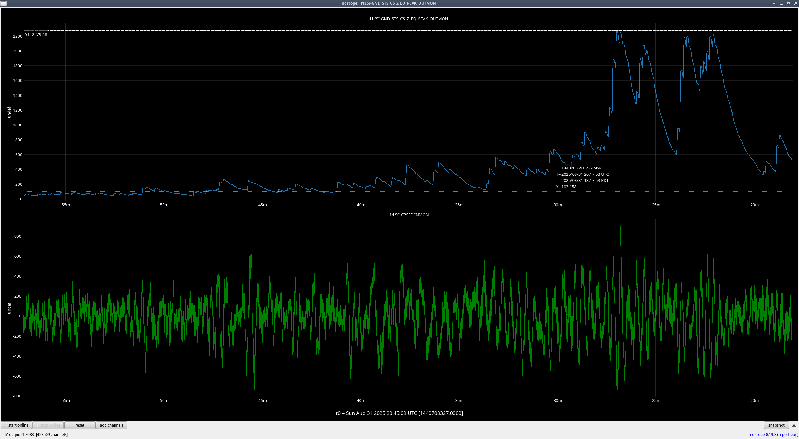This screenshot has height=439, width=799.
Task: Click the -55m tick on top plot axis
Action: [65, 205]
